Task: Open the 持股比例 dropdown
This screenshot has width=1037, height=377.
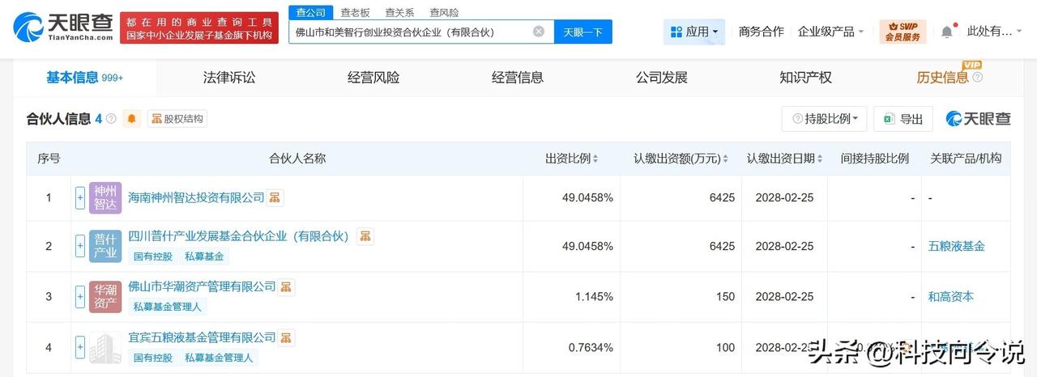Action: (x=825, y=119)
